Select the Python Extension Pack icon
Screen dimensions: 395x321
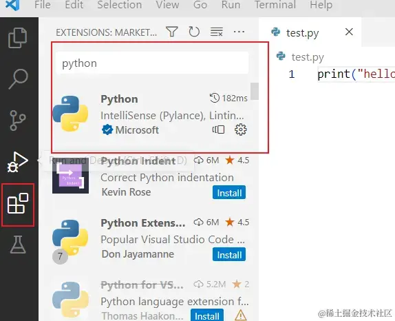click(70, 238)
